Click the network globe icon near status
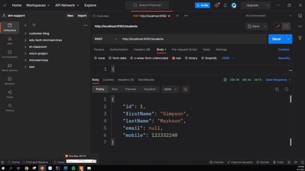Screen dimensions: 305x171 [225, 80]
